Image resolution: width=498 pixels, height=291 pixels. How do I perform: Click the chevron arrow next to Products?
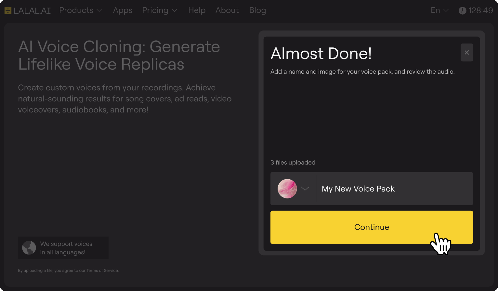pyautogui.click(x=99, y=11)
